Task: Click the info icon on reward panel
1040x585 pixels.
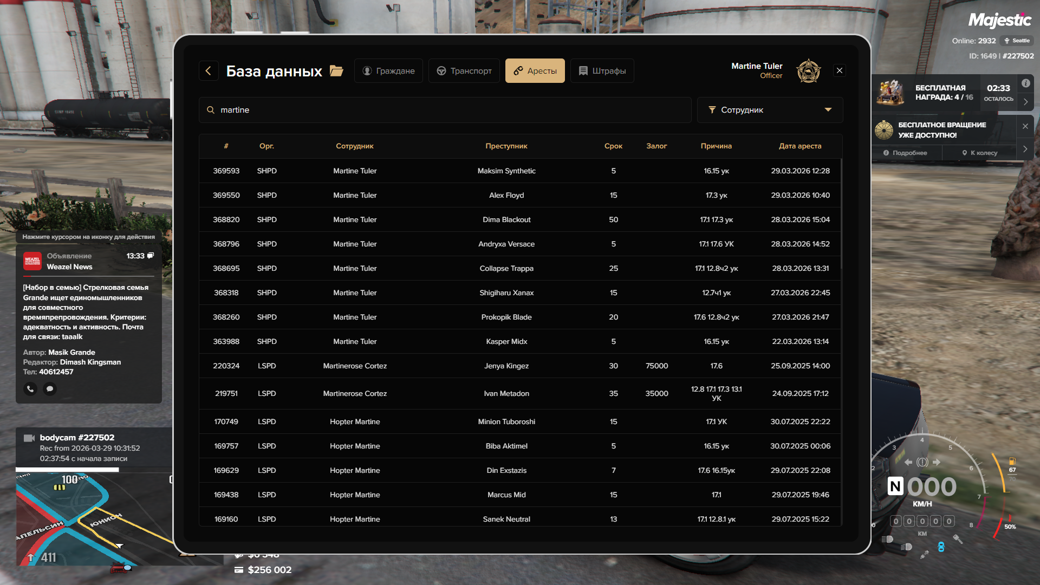Action: pos(1025,83)
